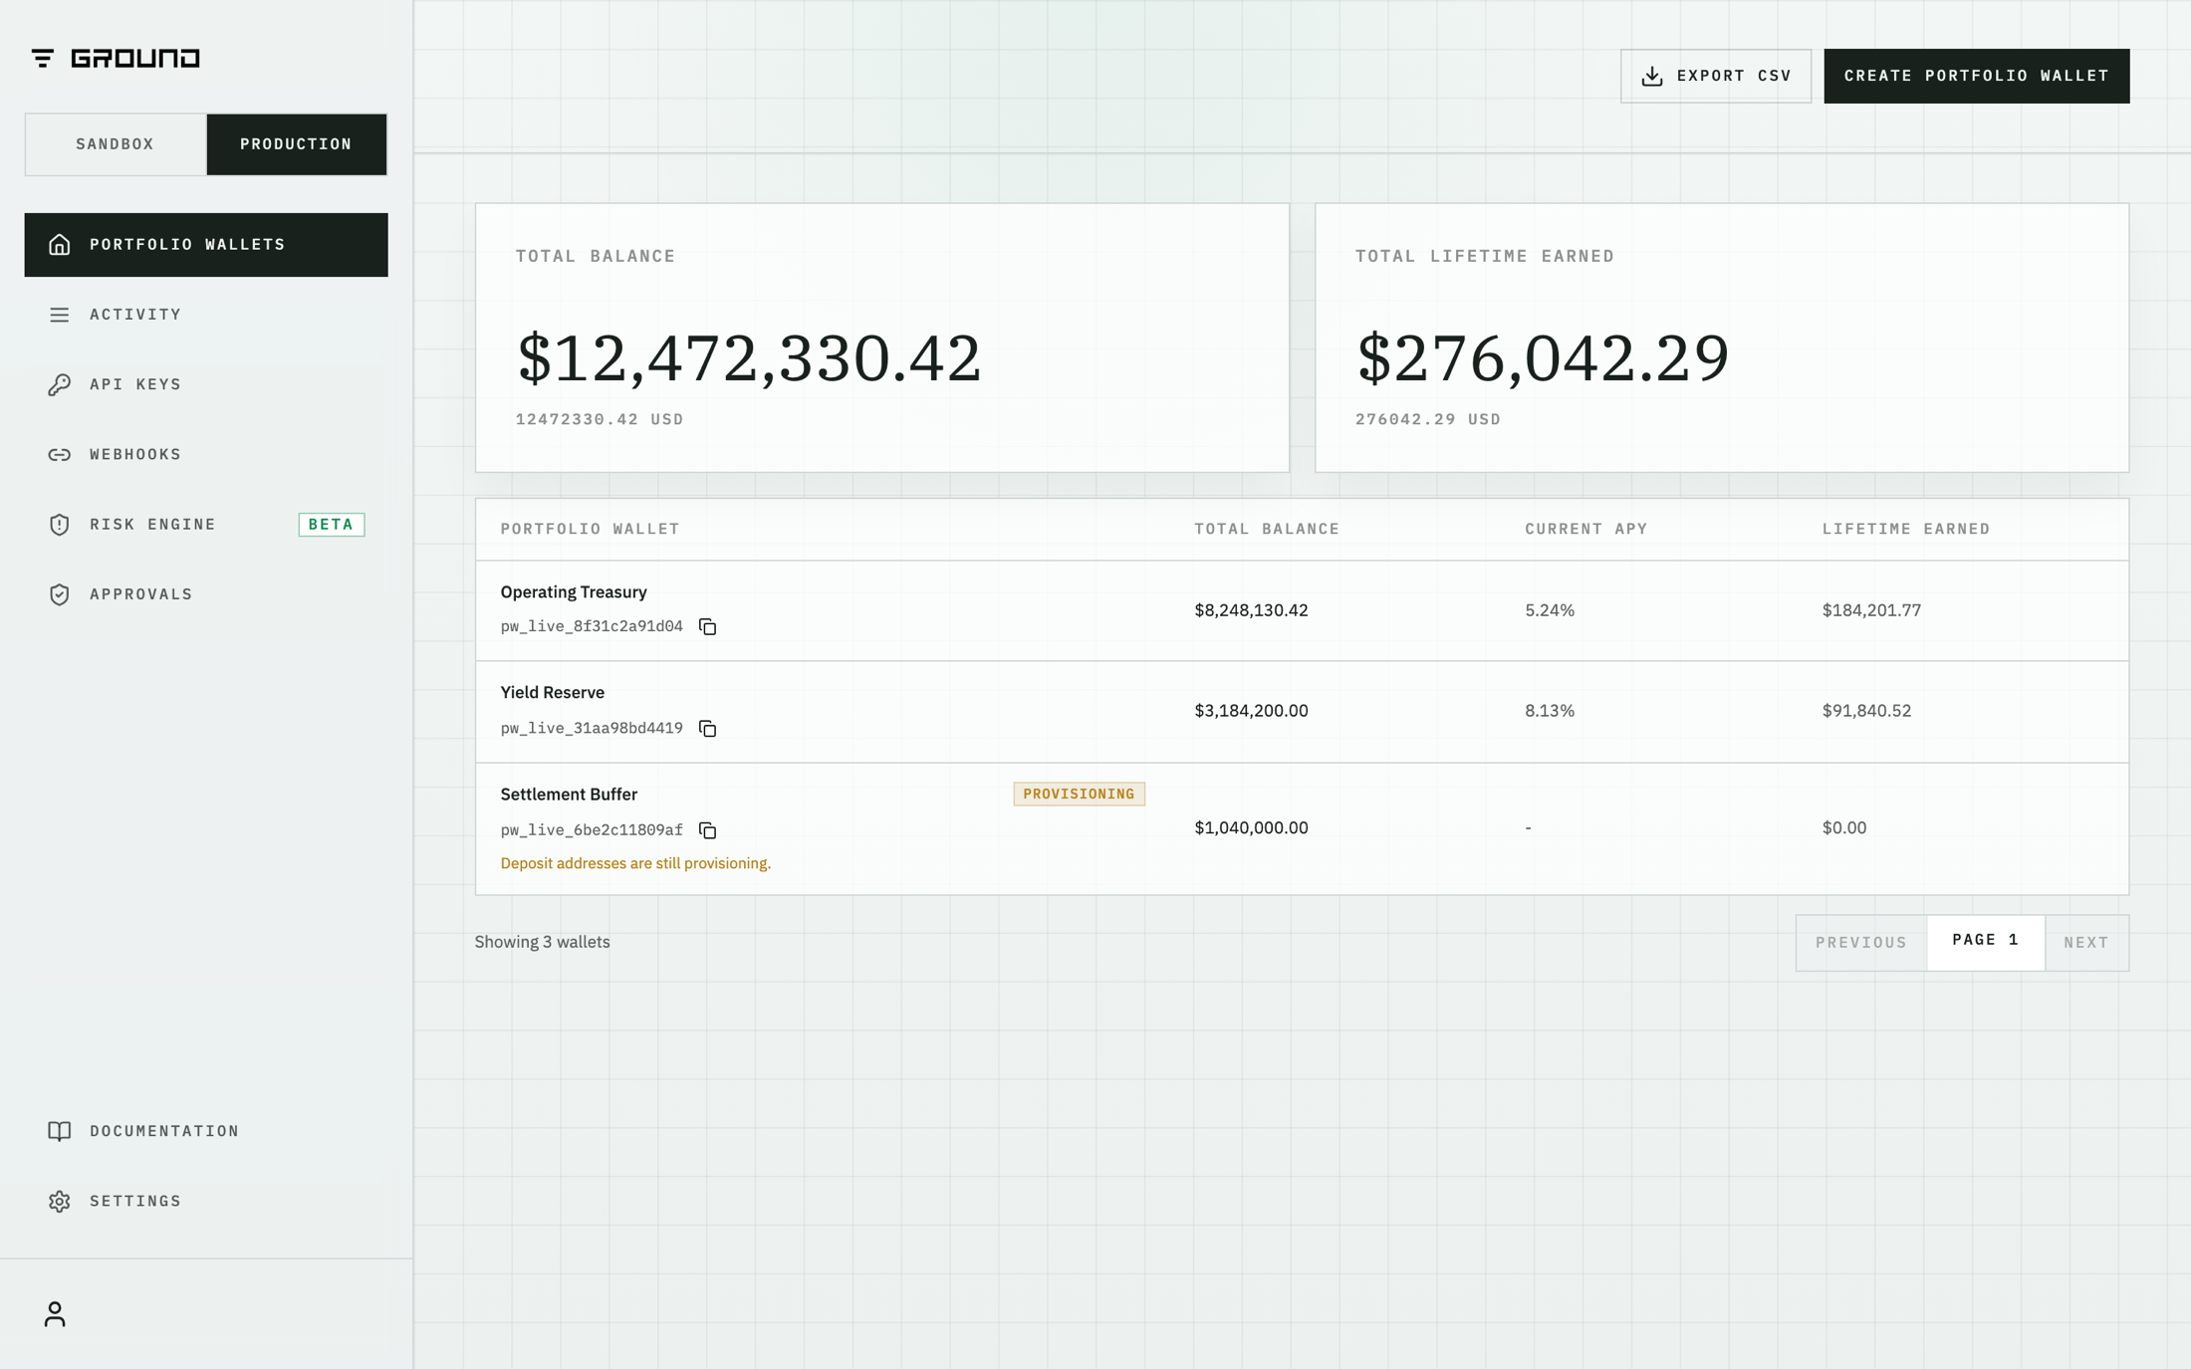Click the Documentation book icon
2191x1369 pixels.
60,1131
